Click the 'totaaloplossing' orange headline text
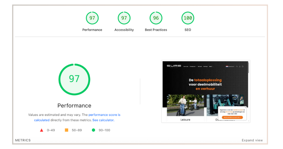Viewport: 283px width, 149px height. (x=208, y=80)
